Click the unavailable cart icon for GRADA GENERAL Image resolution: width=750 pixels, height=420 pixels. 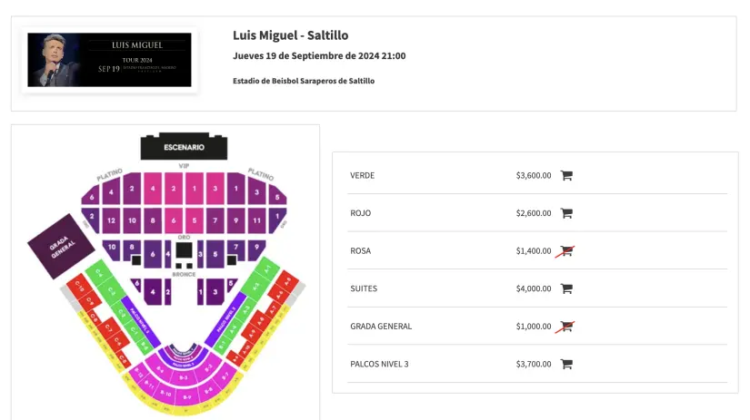[x=565, y=327]
